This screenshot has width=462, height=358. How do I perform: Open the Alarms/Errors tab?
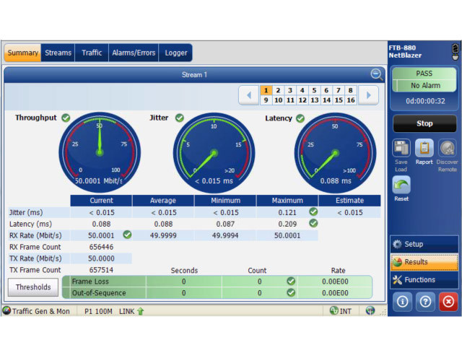pos(132,53)
